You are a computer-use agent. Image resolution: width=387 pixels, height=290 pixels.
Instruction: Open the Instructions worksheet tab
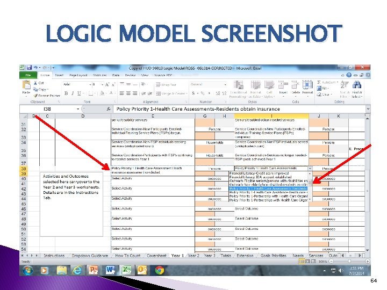point(54,256)
